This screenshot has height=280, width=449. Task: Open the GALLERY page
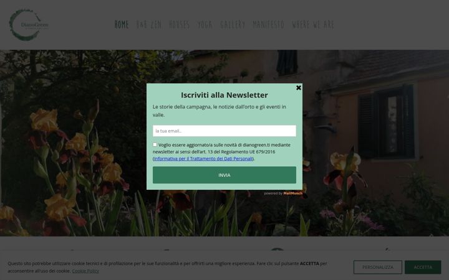(233, 24)
